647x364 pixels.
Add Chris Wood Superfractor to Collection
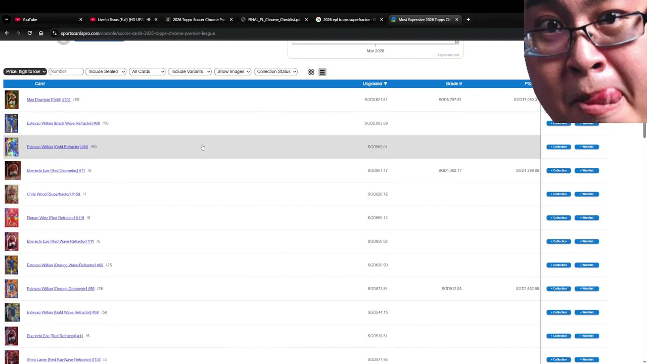[559, 194]
